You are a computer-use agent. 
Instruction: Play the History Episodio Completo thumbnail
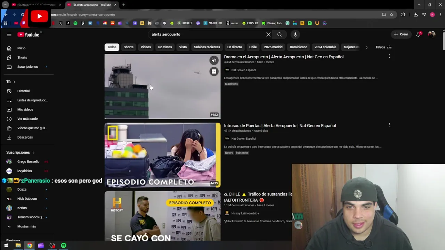click(162, 216)
